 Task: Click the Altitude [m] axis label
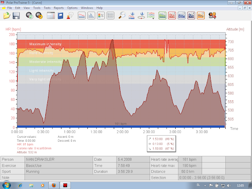click(x=235, y=29)
